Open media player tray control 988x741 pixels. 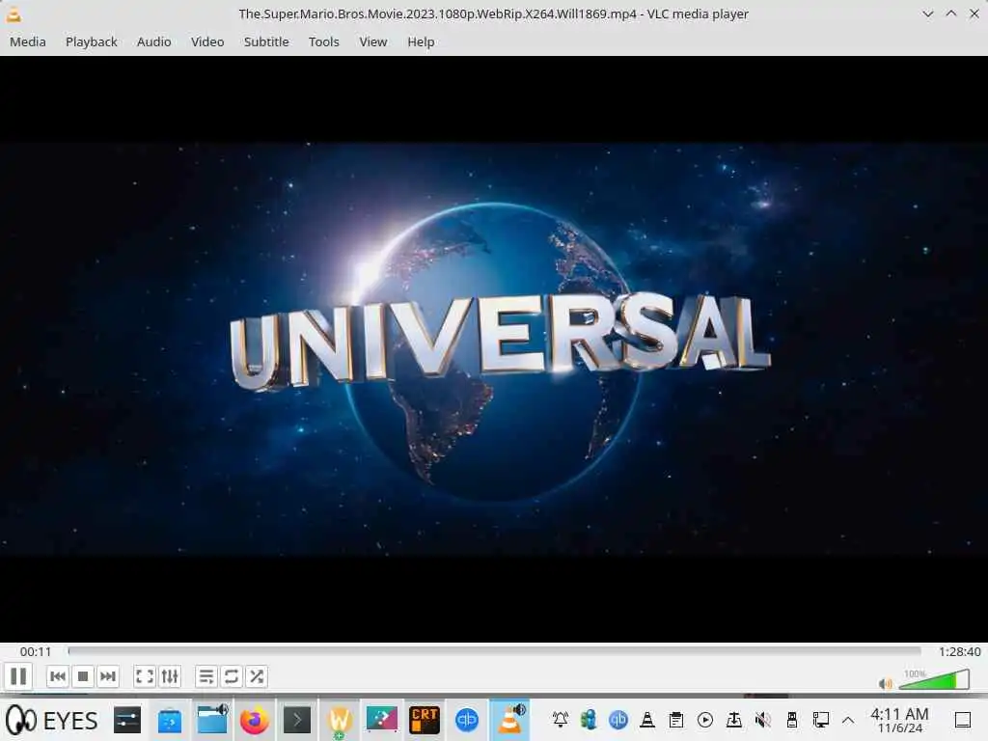point(705,720)
